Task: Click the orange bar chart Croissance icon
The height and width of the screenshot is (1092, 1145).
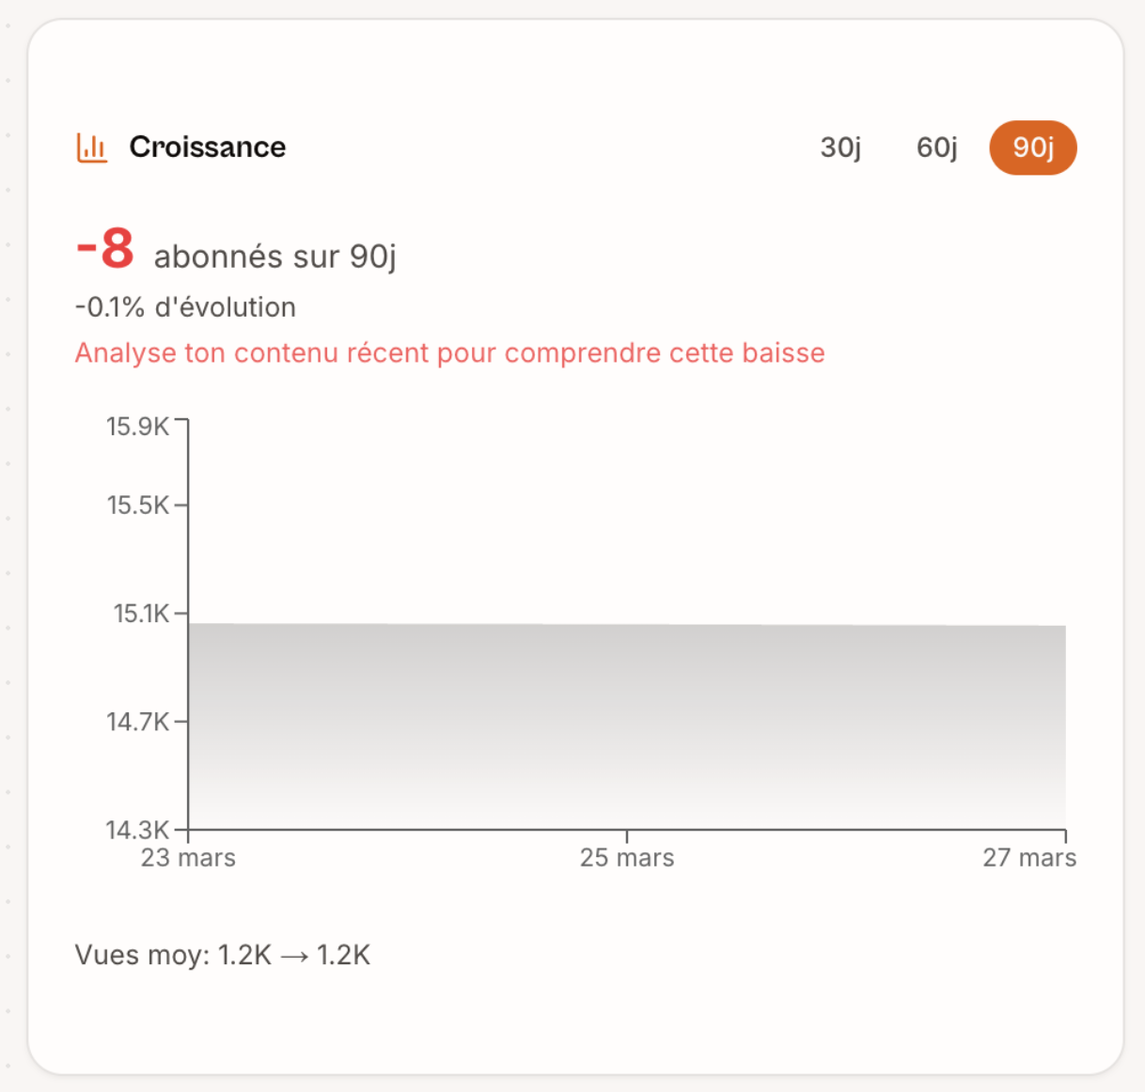Action: point(91,147)
